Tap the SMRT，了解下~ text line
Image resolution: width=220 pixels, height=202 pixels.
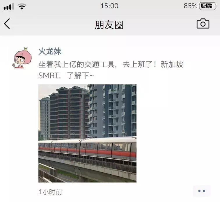(66, 76)
